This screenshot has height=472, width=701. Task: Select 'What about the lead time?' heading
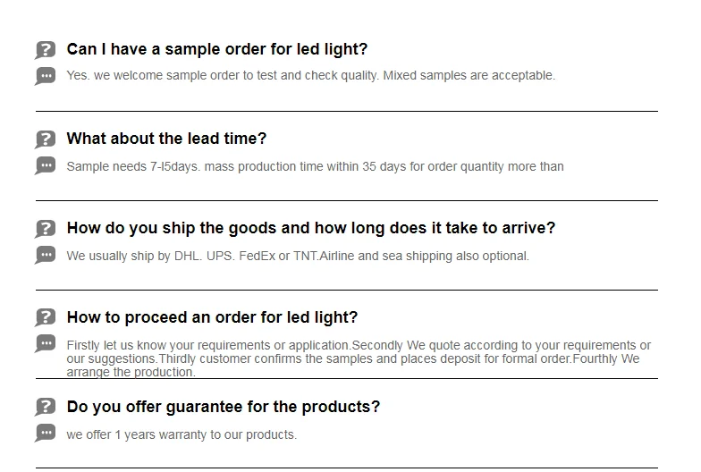[166, 139]
